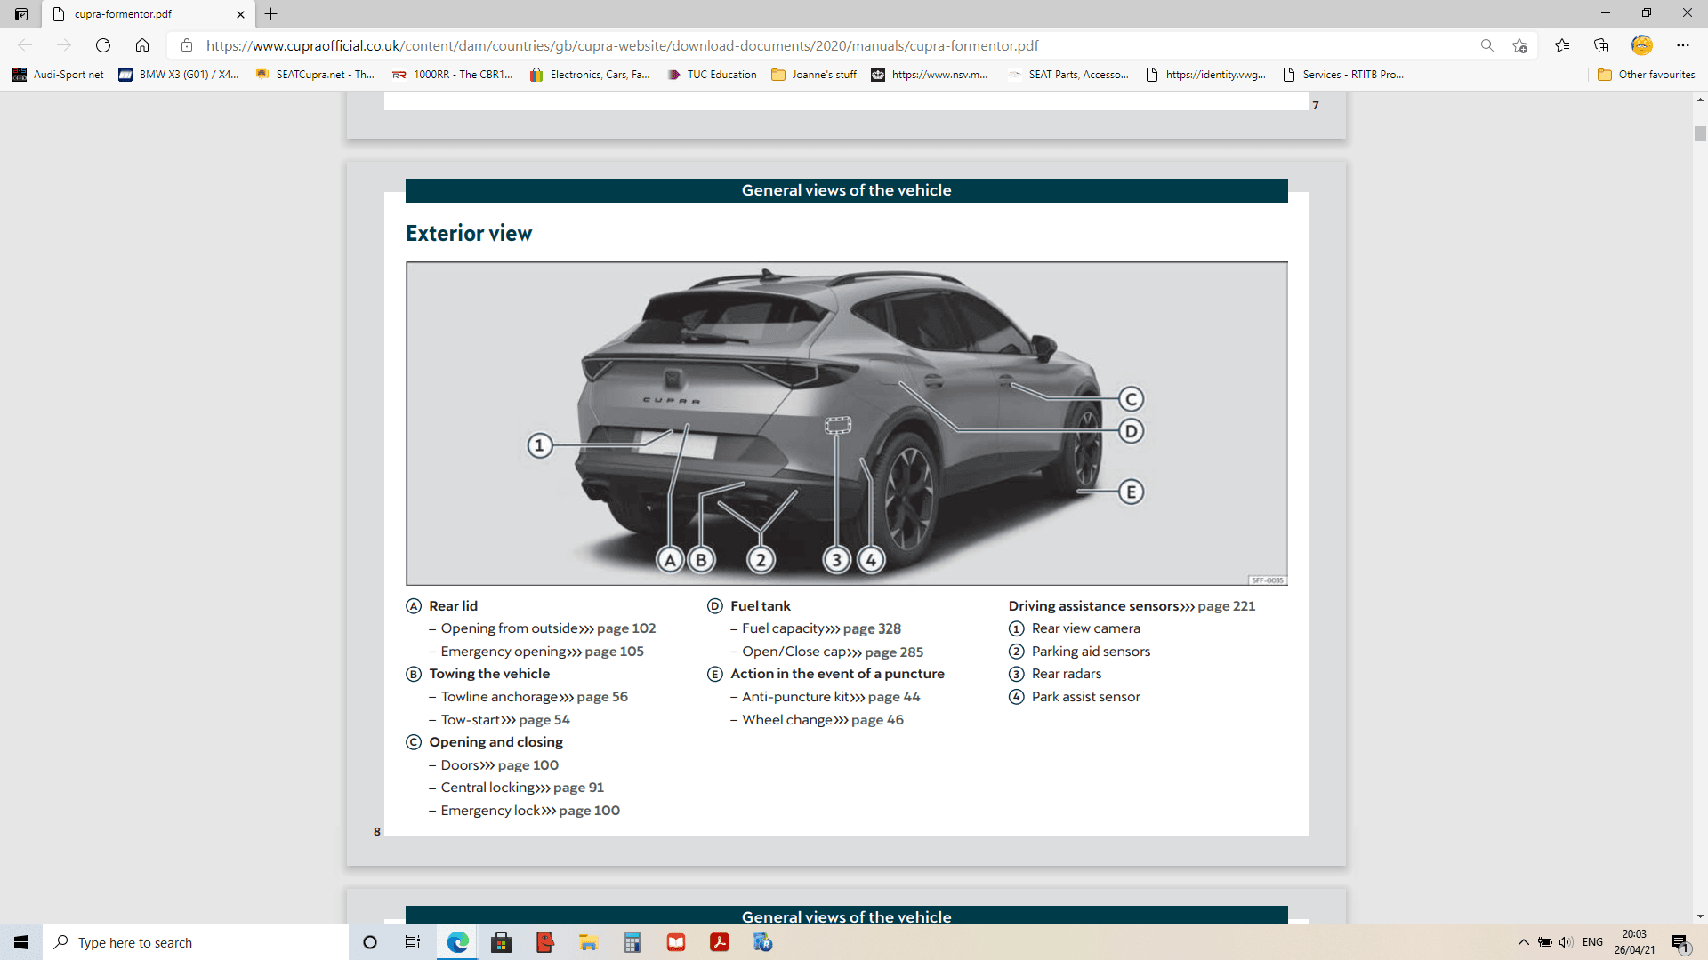Open a new tab with plus button

point(271,14)
